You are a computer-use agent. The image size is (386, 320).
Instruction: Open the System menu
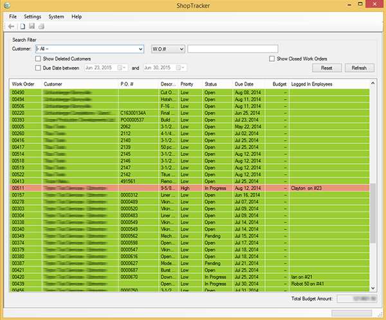(x=56, y=16)
